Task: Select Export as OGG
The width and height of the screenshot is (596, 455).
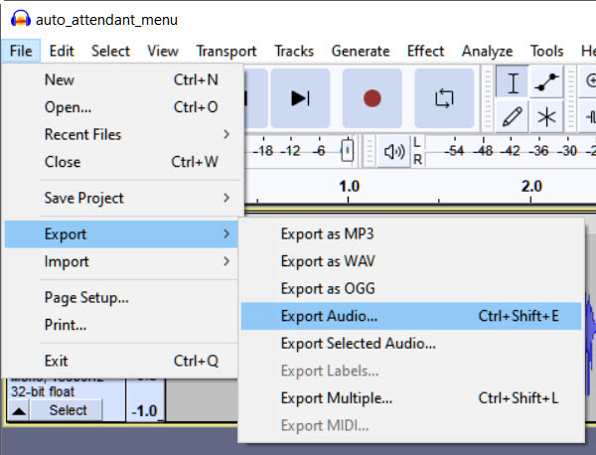Action: click(411, 288)
